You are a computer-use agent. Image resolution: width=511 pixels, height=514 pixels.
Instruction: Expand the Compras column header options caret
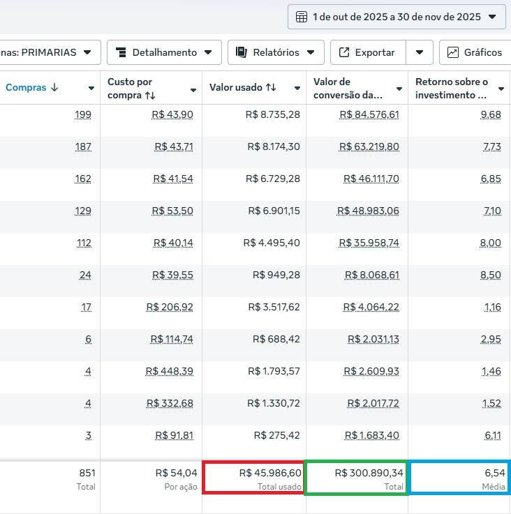(x=91, y=89)
